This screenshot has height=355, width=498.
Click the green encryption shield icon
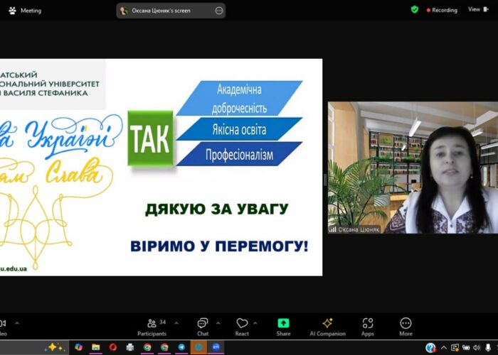pos(415,10)
